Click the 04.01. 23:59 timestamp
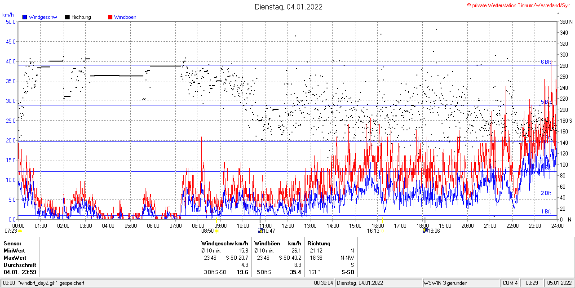The height and width of the screenshot is (288, 575). (x=20, y=272)
